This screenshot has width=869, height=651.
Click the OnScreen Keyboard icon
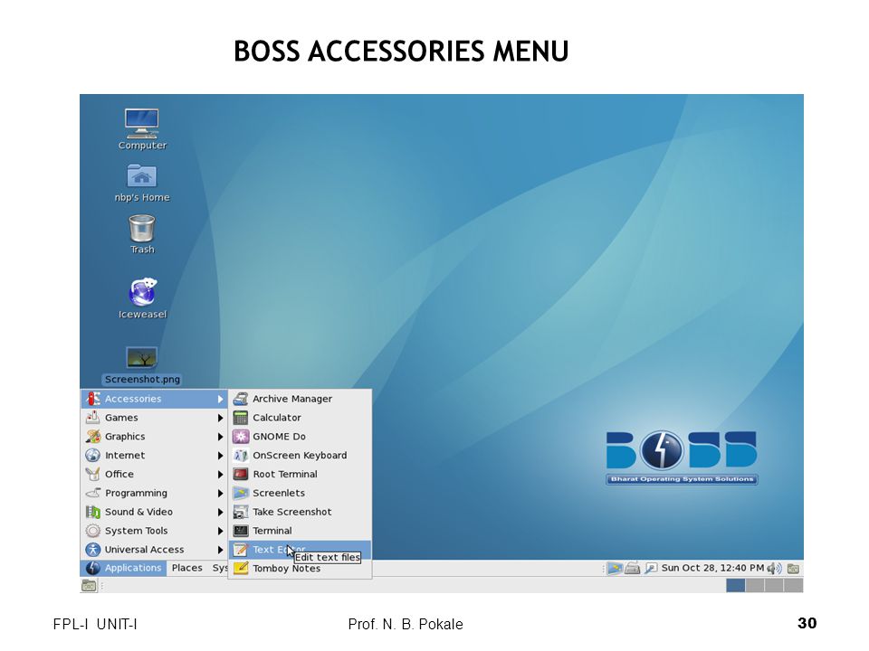point(241,455)
